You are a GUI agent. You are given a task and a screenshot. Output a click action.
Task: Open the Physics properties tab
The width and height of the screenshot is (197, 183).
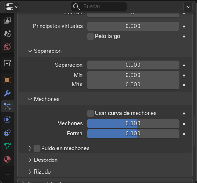point(7,120)
